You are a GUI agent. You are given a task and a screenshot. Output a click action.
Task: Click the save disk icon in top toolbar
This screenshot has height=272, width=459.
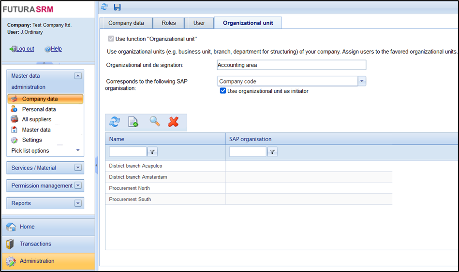pos(117,7)
